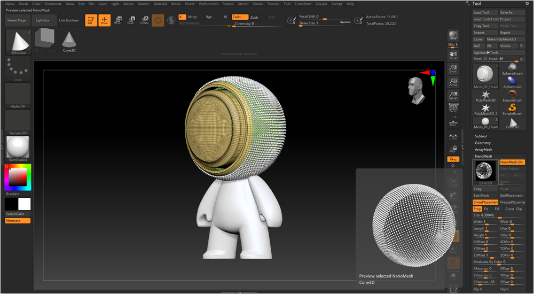Select the Move transform mode icon
This screenshot has height=294, width=534.
coord(117,20)
